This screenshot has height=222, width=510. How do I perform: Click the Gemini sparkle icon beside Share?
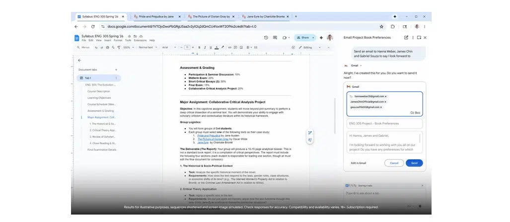click(321, 38)
